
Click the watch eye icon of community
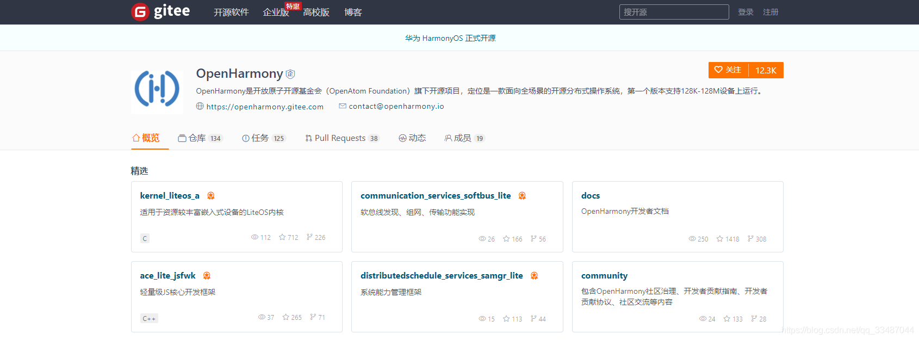(703, 319)
